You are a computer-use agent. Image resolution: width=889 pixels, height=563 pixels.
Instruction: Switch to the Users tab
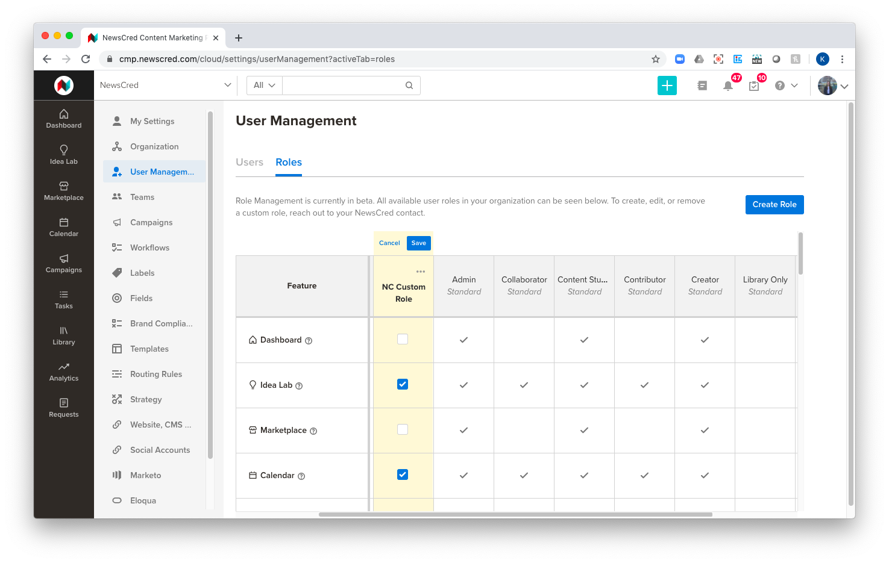tap(250, 162)
